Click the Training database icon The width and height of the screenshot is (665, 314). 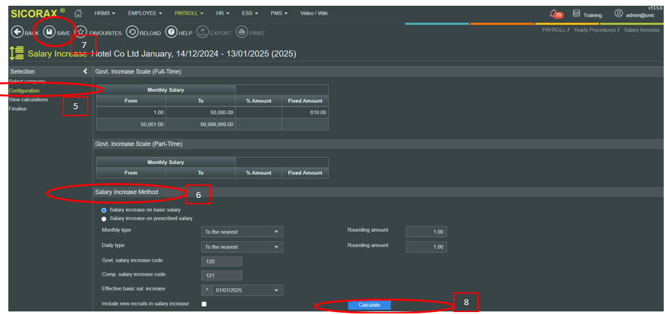point(576,14)
